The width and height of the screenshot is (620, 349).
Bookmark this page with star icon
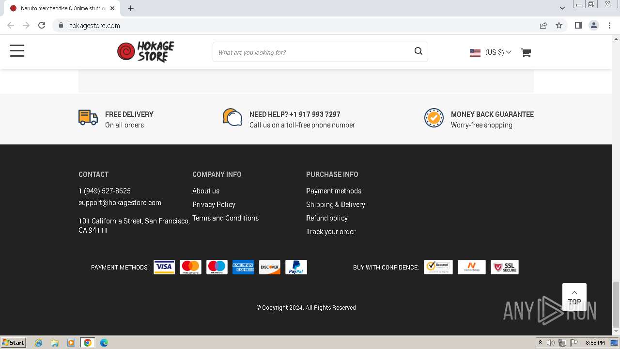tap(559, 25)
